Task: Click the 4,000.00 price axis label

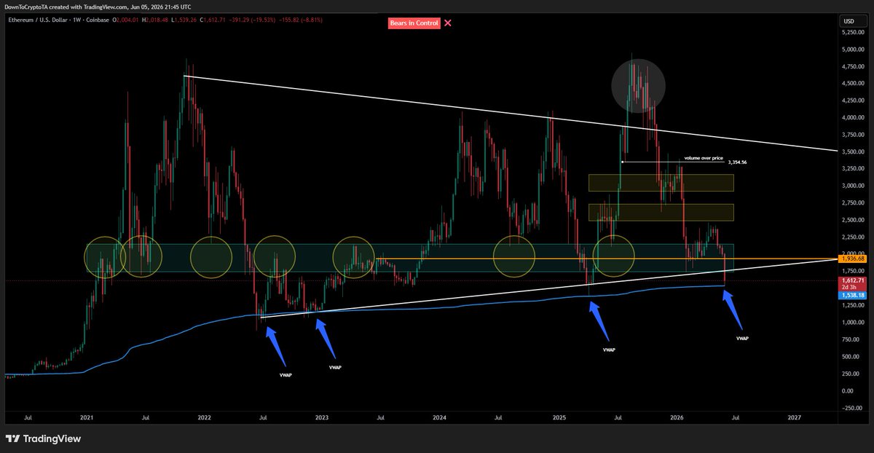Action: [853, 117]
